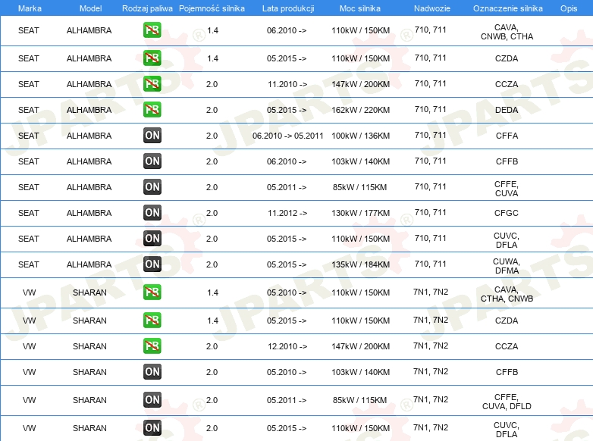
Task: Click ON diesel icon in SEAT CUVC, DFLA row
Action: (x=152, y=238)
